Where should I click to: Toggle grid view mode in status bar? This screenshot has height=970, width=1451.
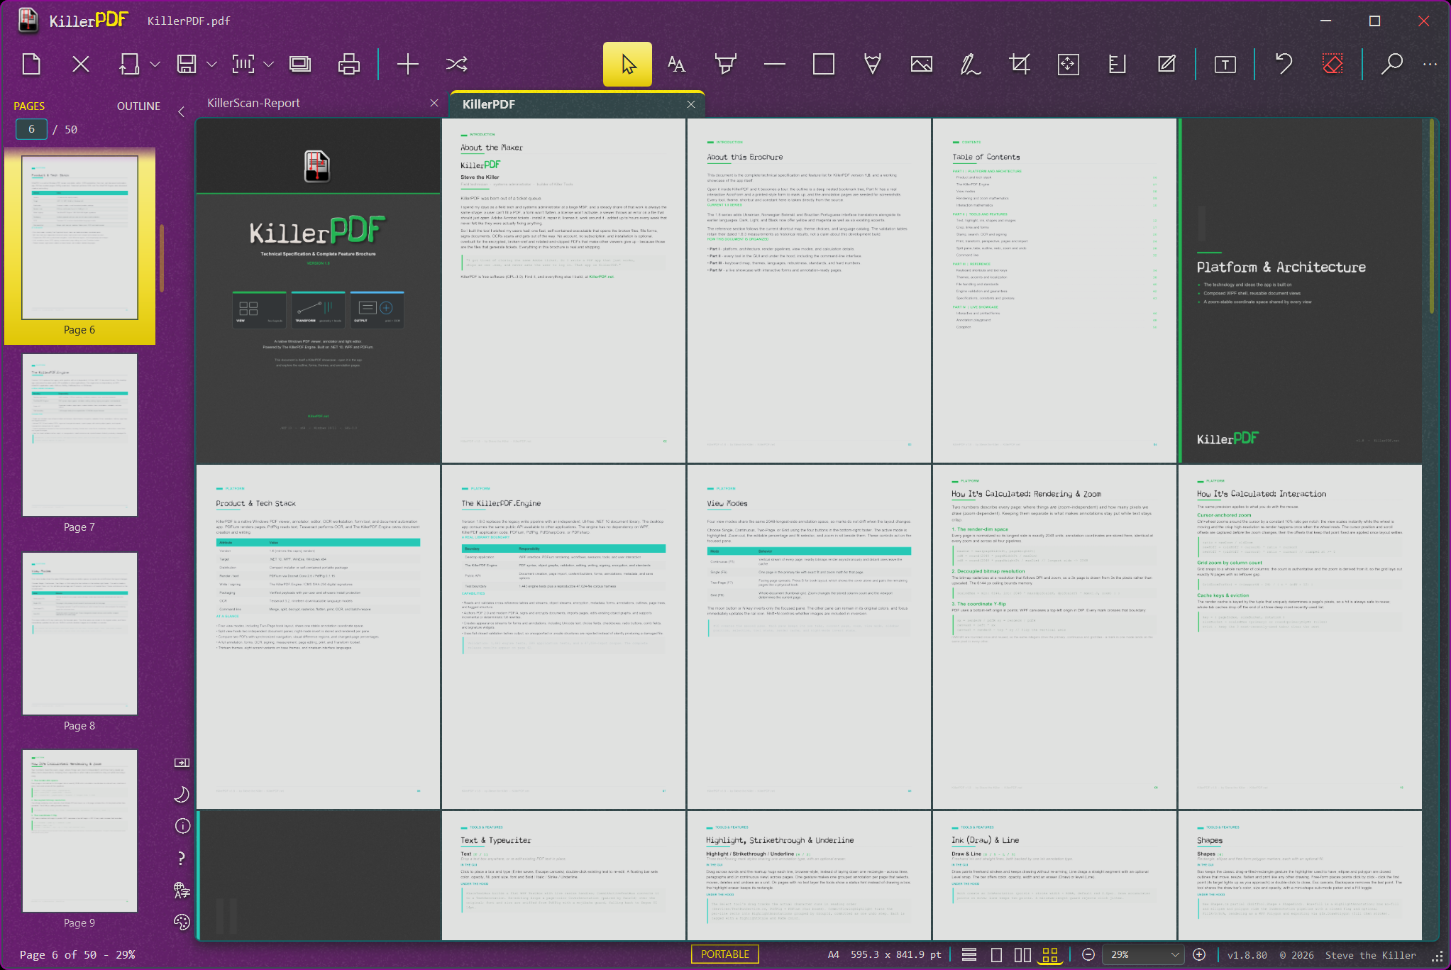(1050, 955)
